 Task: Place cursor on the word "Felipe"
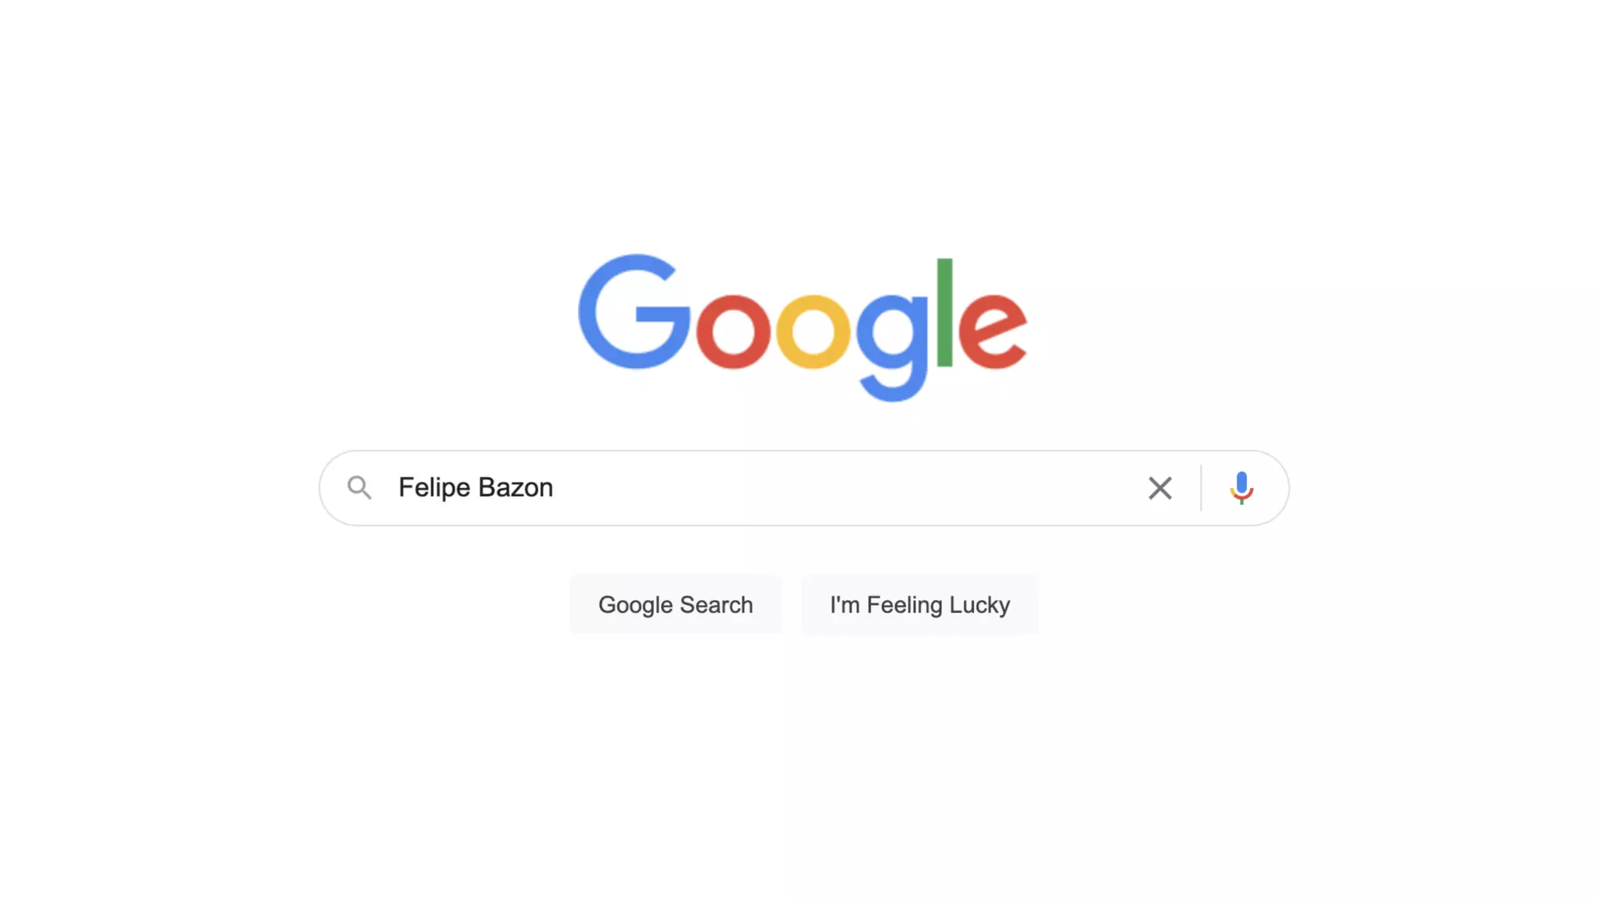pyautogui.click(x=434, y=488)
